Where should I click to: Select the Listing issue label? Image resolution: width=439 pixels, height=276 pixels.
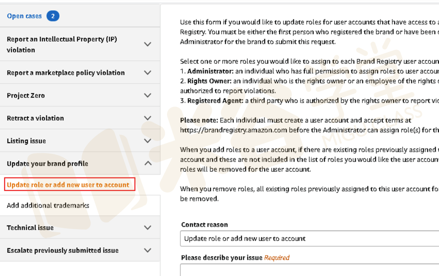click(x=26, y=141)
